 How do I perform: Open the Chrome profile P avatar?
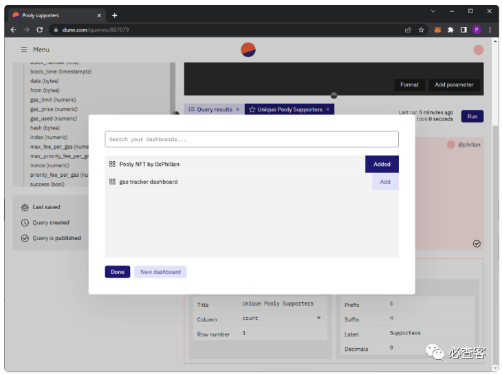tap(477, 30)
